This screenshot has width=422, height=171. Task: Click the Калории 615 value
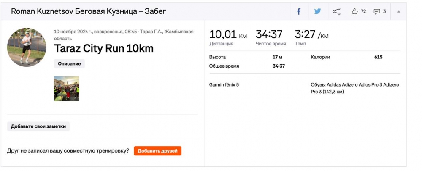click(378, 57)
